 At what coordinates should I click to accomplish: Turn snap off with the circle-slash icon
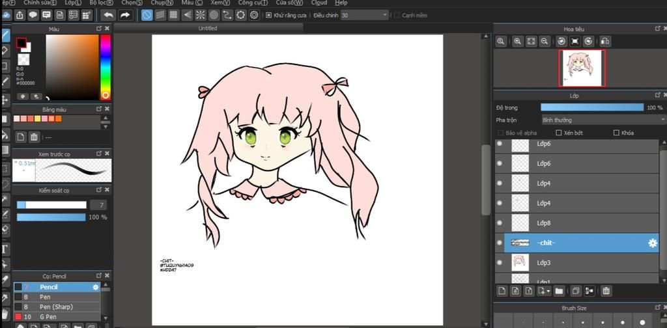[x=147, y=16]
